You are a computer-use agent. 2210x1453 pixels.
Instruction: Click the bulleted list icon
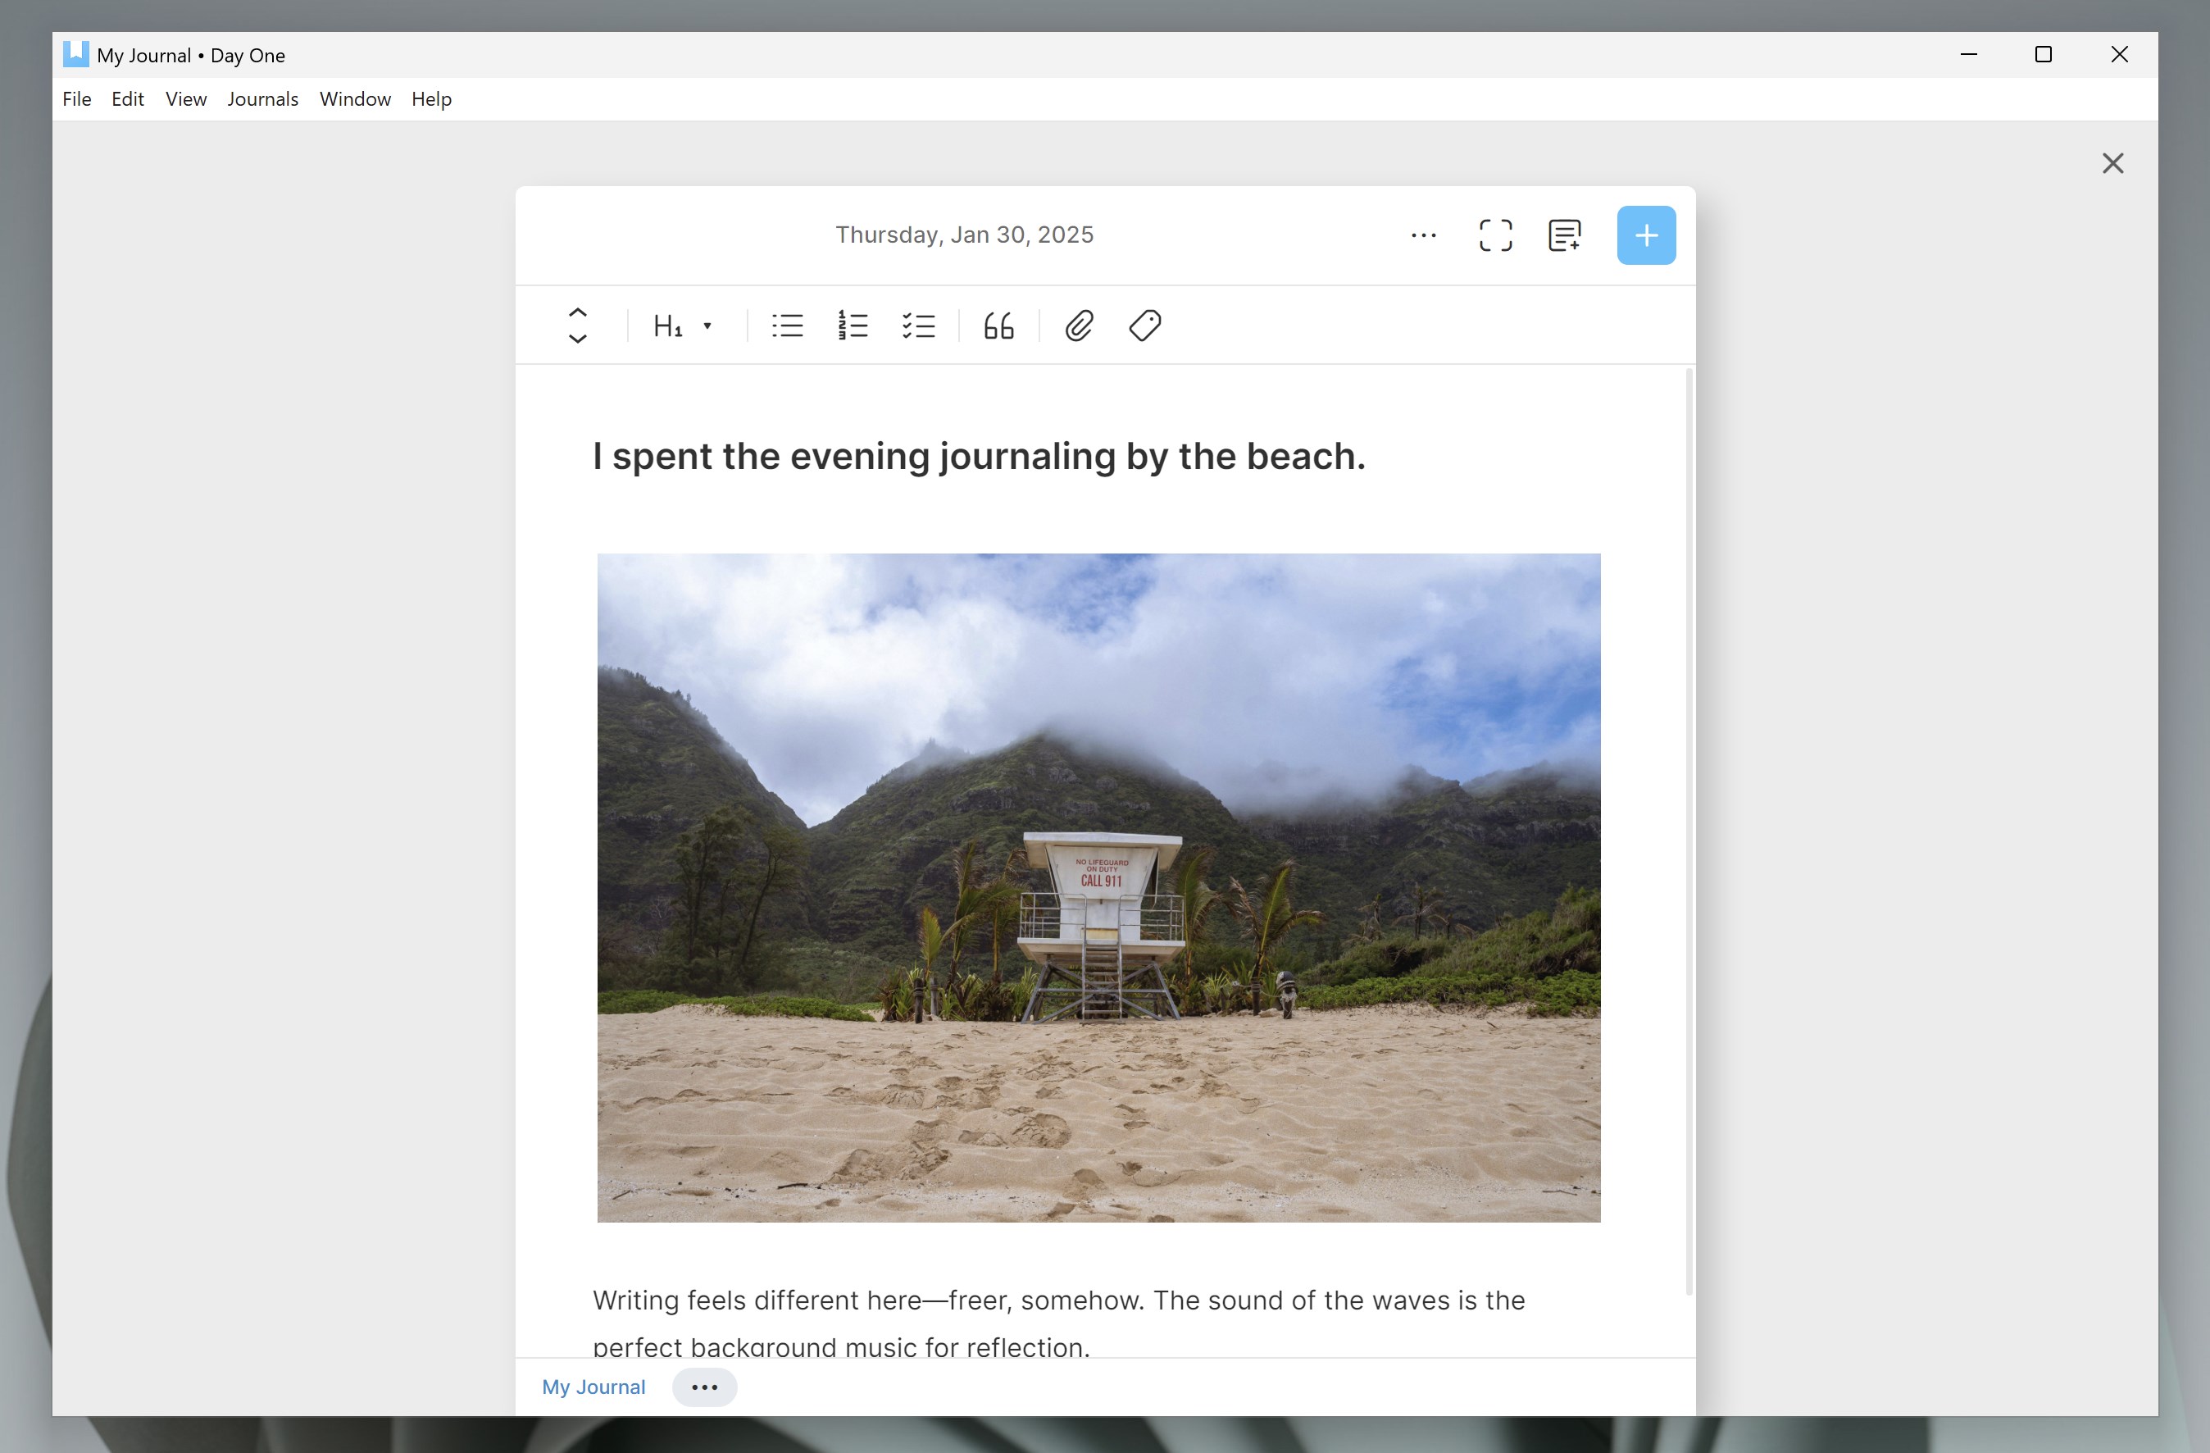788,326
